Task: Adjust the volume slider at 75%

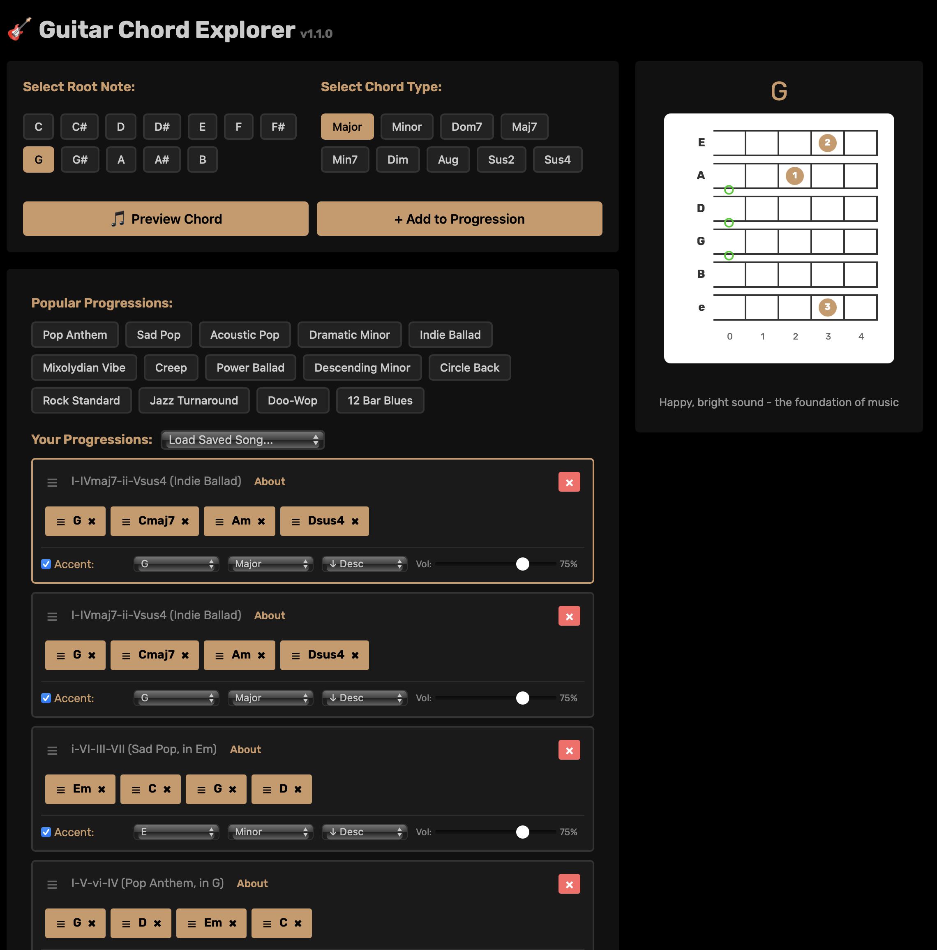Action: pyautogui.click(x=523, y=564)
